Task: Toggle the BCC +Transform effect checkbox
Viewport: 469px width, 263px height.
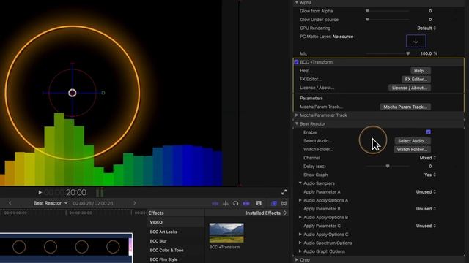Action: [x=296, y=62]
